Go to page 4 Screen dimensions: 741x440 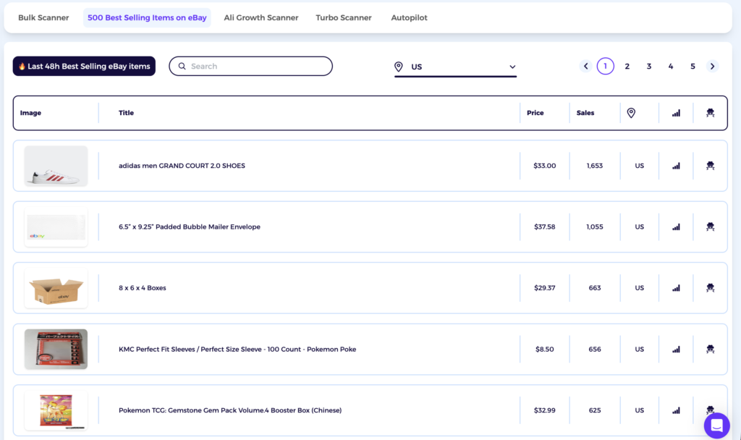click(671, 66)
